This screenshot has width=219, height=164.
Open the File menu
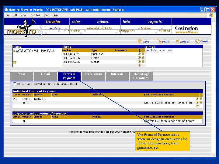coord(8,15)
